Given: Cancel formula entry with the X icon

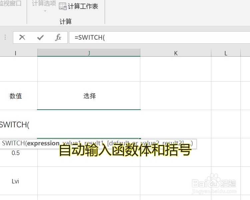Looking at the screenshot, I should 22,37.
